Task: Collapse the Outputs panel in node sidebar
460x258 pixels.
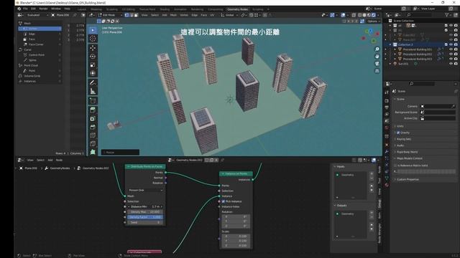Action: click(x=335, y=206)
